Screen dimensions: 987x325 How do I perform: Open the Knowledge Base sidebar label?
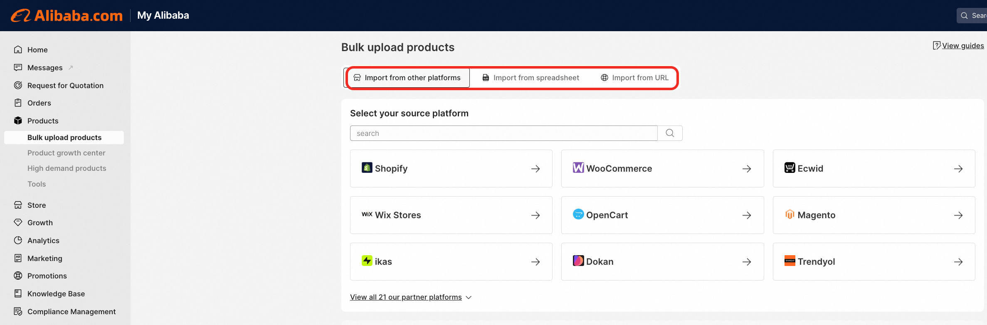pyautogui.click(x=56, y=294)
